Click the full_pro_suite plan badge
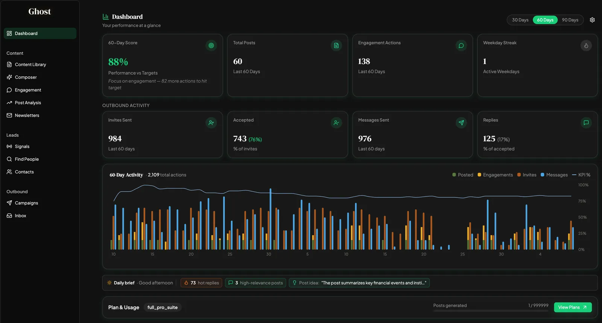 [x=163, y=307]
